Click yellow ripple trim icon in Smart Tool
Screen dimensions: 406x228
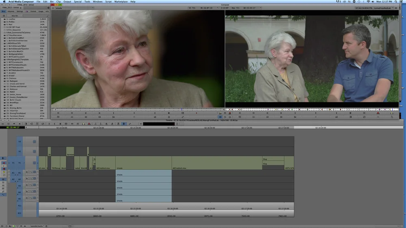[4, 172]
